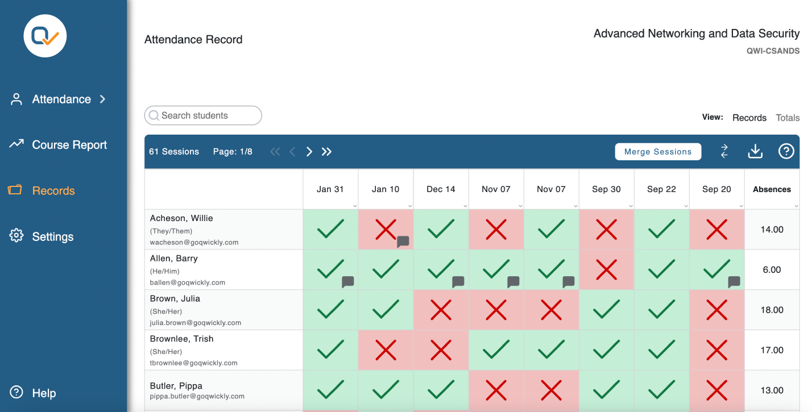Click the person icon beside Attendance
The image size is (812, 412).
(x=16, y=99)
